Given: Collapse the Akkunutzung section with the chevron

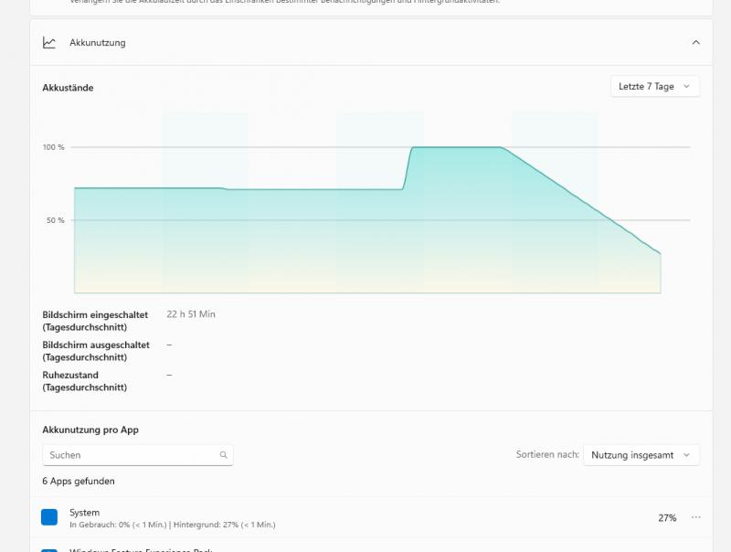Looking at the screenshot, I should click(695, 43).
